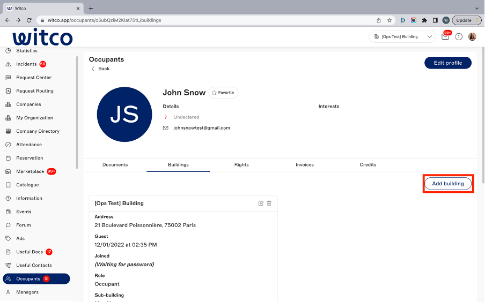Viewport: 485px width, 302px height.
Task: Switch to the Documents tab
Action: [x=115, y=165]
